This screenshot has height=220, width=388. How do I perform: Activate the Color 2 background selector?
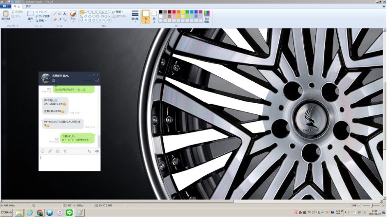tap(155, 16)
